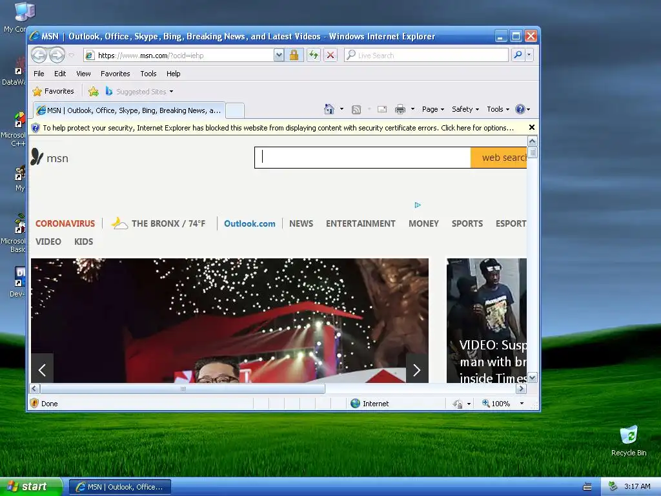The width and height of the screenshot is (661, 496).
Task: Expand Print options dropdown arrow
Action: [412, 109]
